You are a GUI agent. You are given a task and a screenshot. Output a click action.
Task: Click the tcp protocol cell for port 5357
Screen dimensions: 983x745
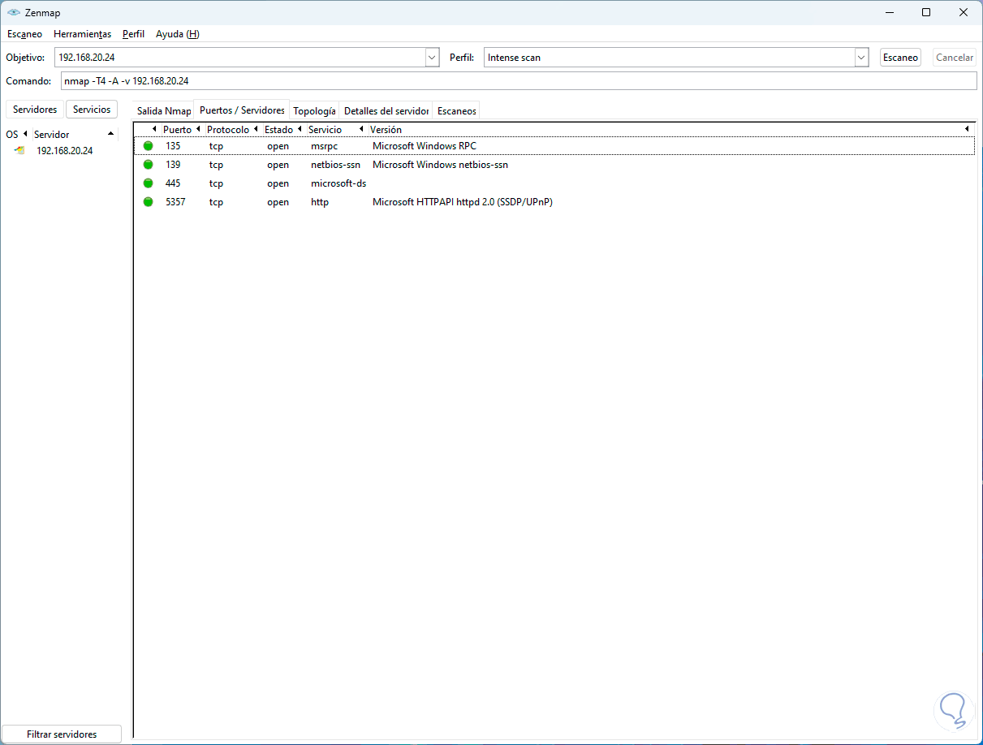216,202
